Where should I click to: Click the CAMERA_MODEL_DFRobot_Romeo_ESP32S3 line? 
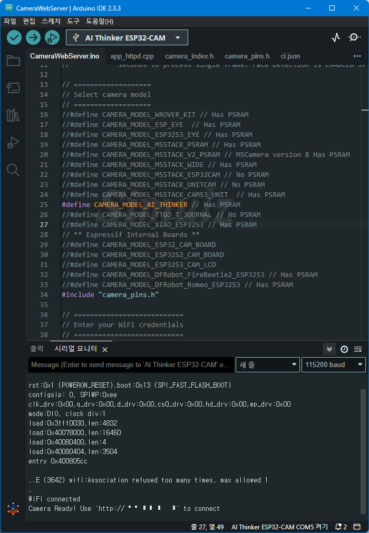177,284
